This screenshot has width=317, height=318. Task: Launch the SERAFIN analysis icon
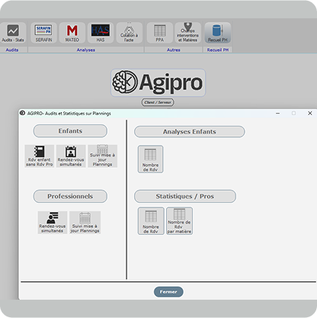pyautogui.click(x=43, y=33)
